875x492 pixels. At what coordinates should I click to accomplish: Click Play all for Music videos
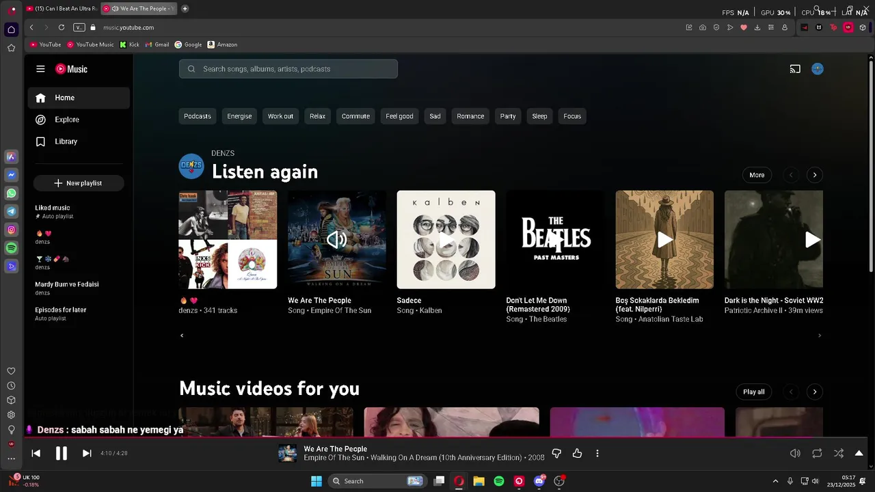[x=754, y=392]
